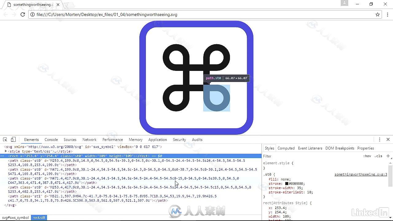
Task: Reload the page with refresh icon
Action: click(x=23, y=14)
